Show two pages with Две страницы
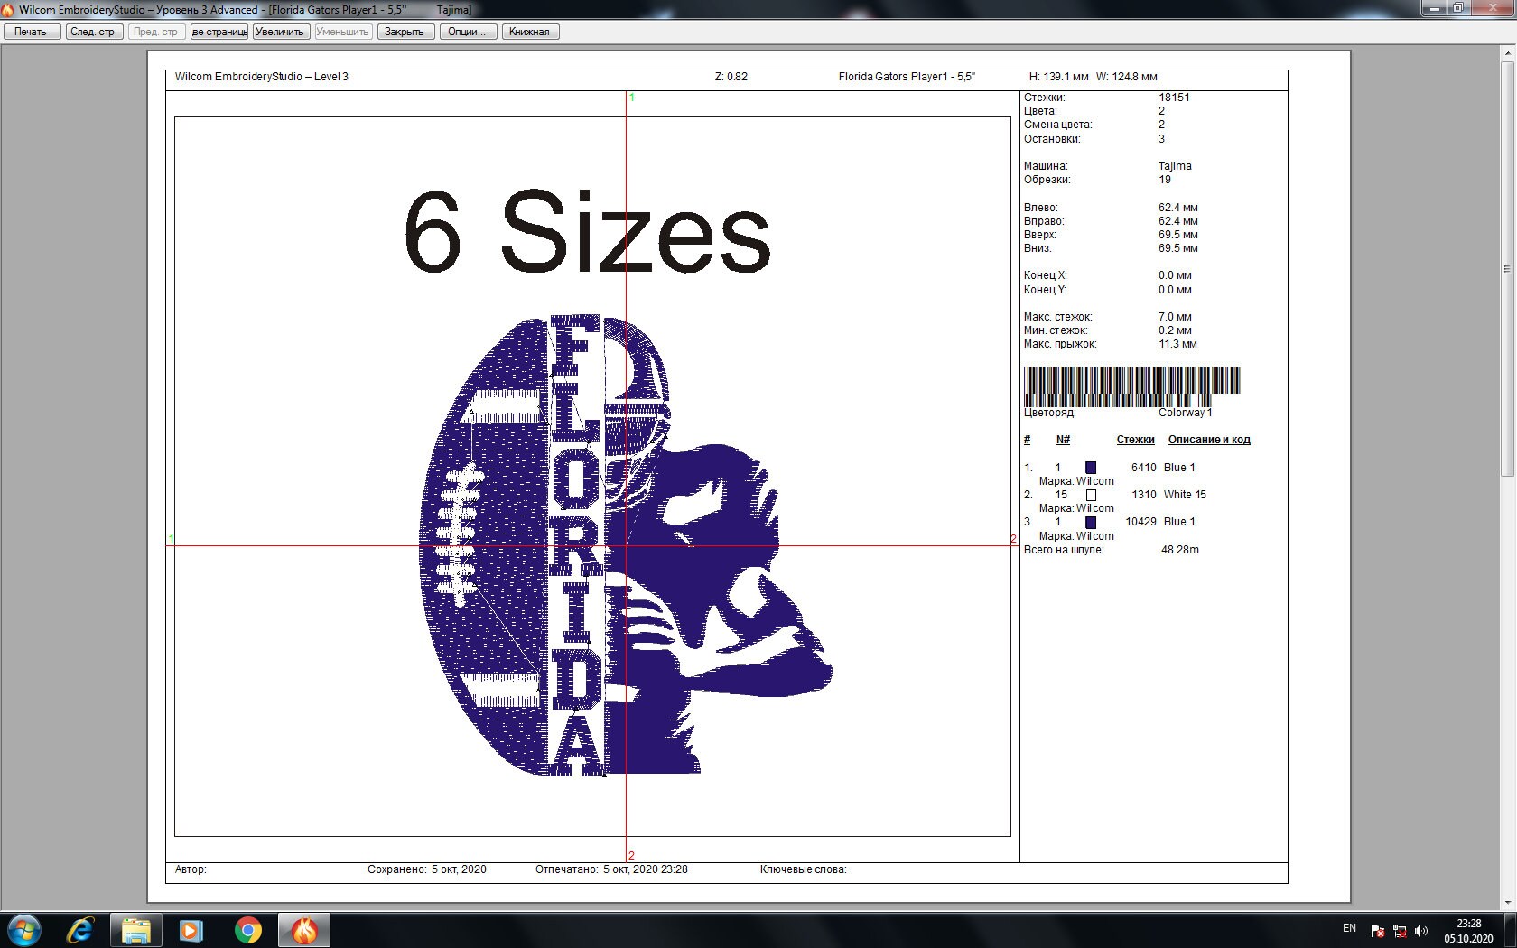Screen dimensions: 1517x948 point(219,31)
